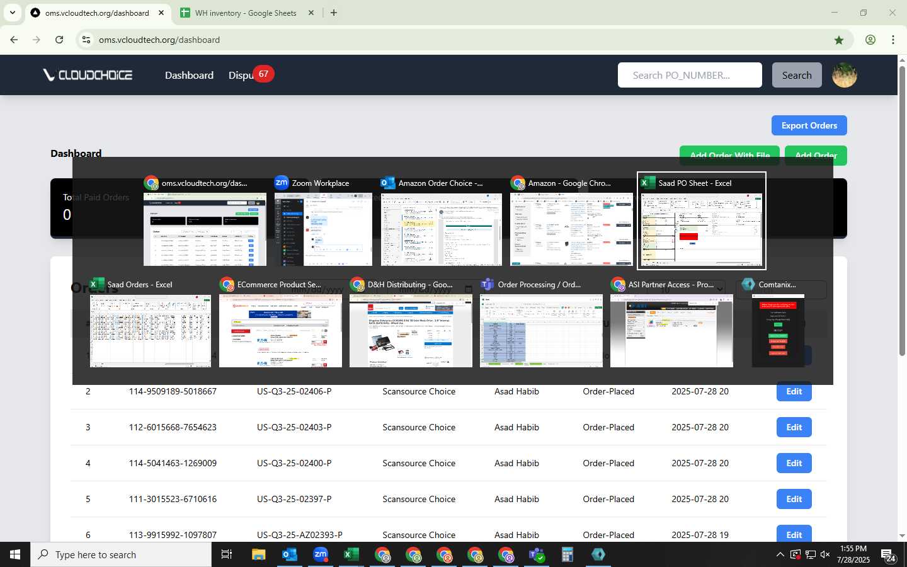Click the CloudChoice logo
Image resolution: width=907 pixels, height=567 pixels.
point(88,75)
